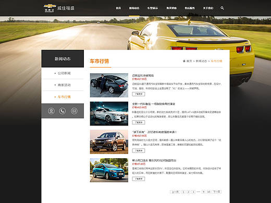Image resolution: width=271 pixels, height=203 pixels.
Task: Open the white Cruze car thumbnail
Action: [x=109, y=113]
